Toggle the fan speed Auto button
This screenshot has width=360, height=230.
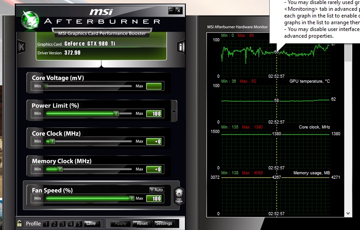pyautogui.click(x=156, y=190)
